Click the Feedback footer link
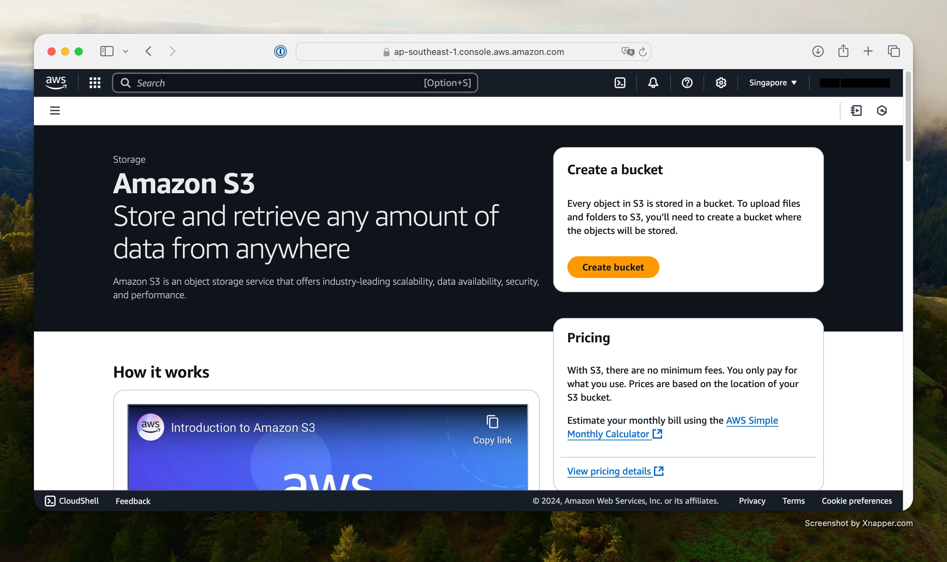947x562 pixels. point(133,501)
